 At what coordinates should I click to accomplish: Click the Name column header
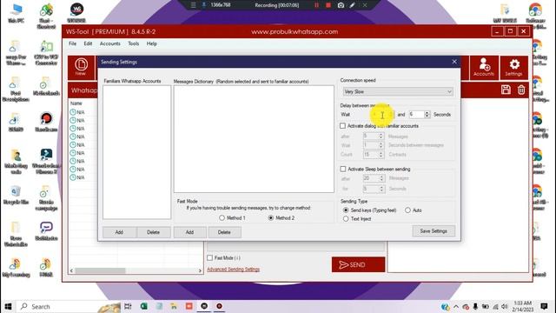[76, 103]
